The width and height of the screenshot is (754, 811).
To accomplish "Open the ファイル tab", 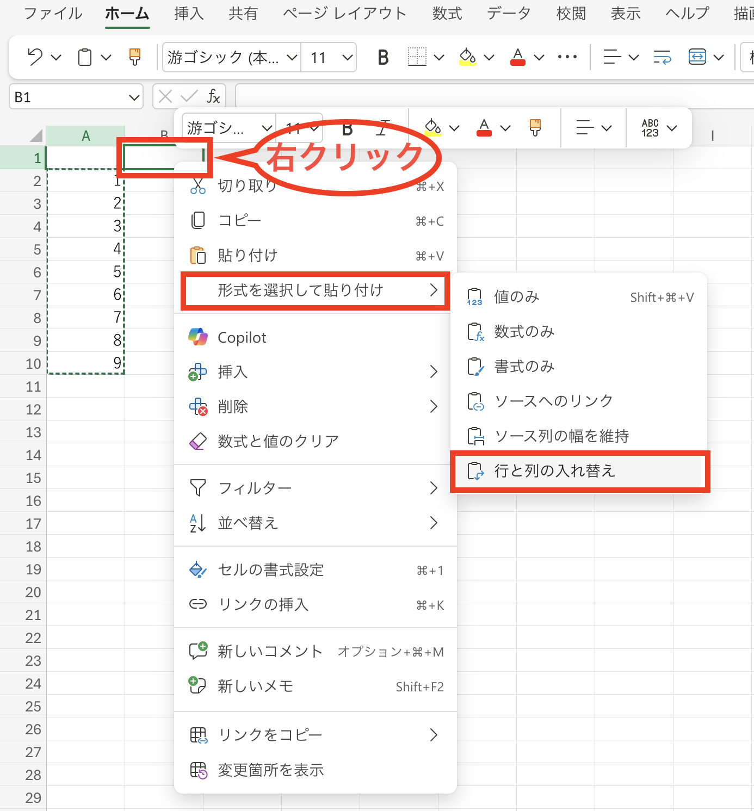I will (x=53, y=14).
